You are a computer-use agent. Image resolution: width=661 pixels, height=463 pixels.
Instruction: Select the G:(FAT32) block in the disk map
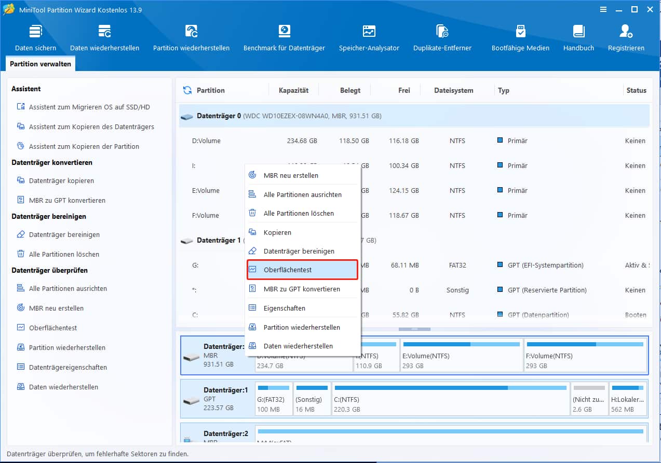(x=274, y=400)
